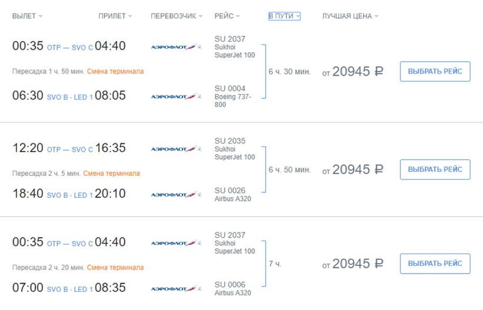483x310 pixels.
Task: Sort by В ПУТИ travel duration
Action: pyautogui.click(x=284, y=16)
